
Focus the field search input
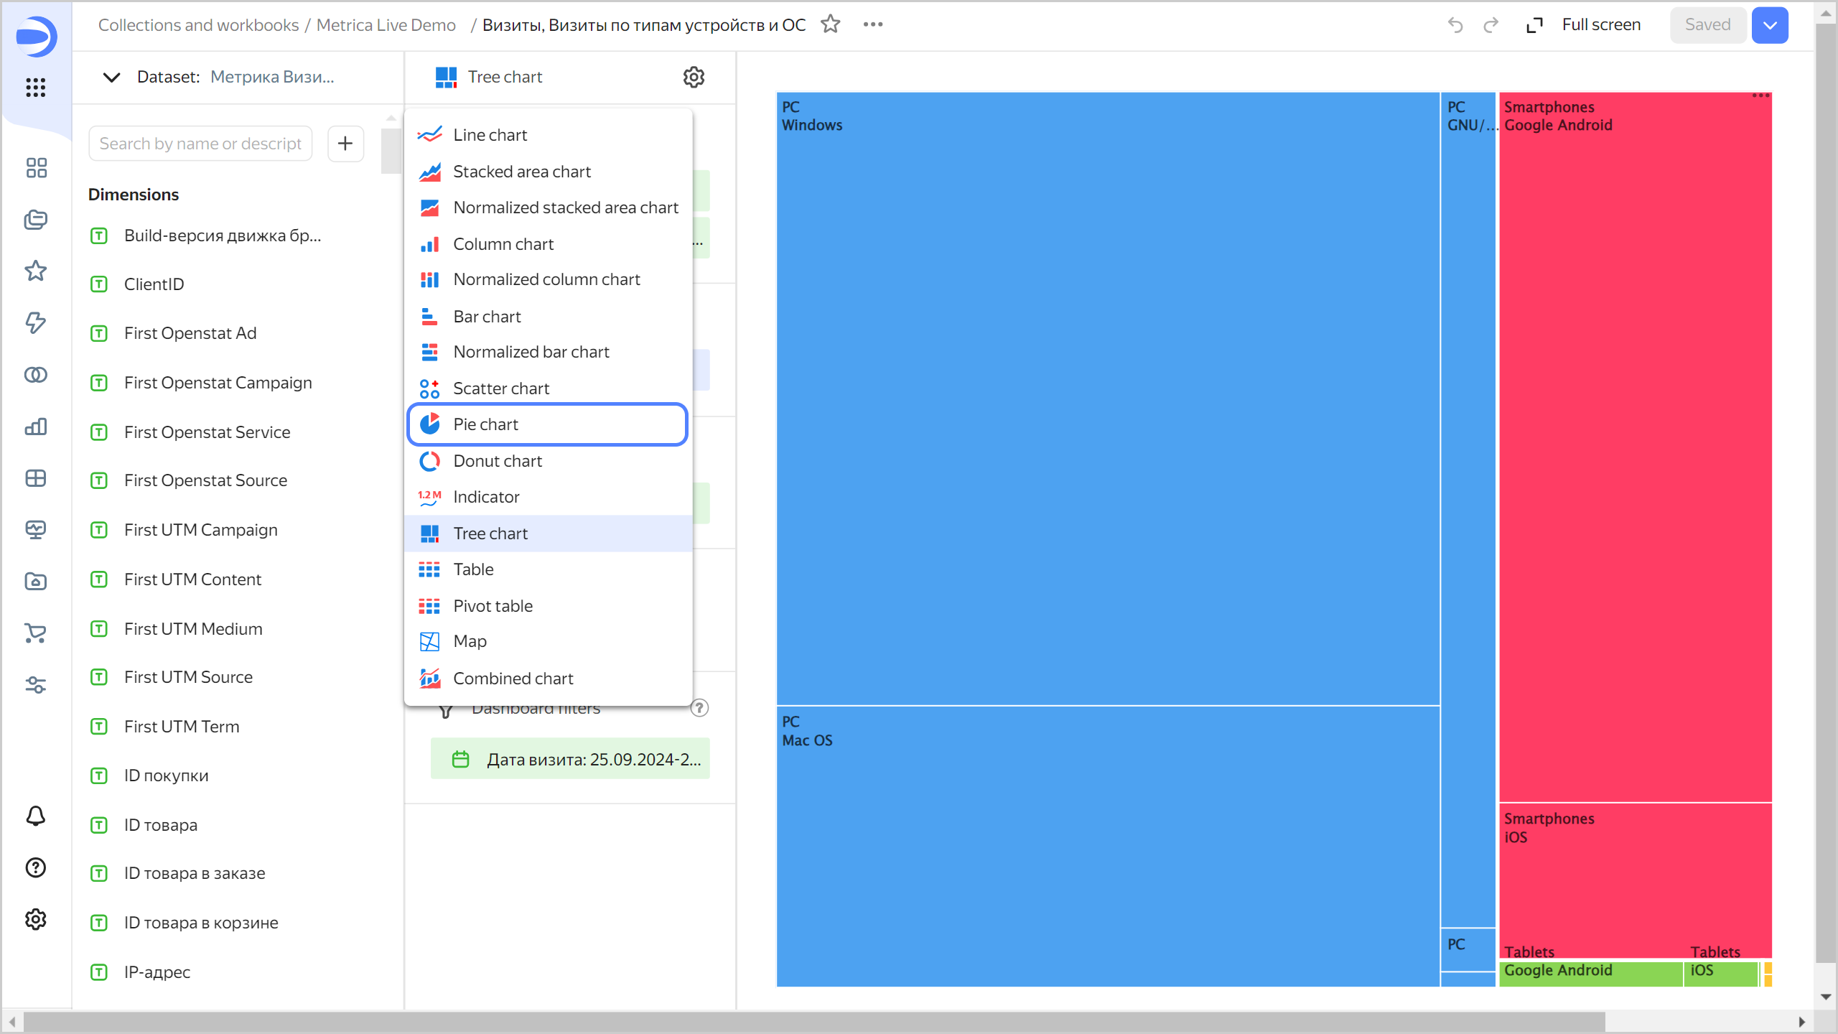tap(200, 144)
